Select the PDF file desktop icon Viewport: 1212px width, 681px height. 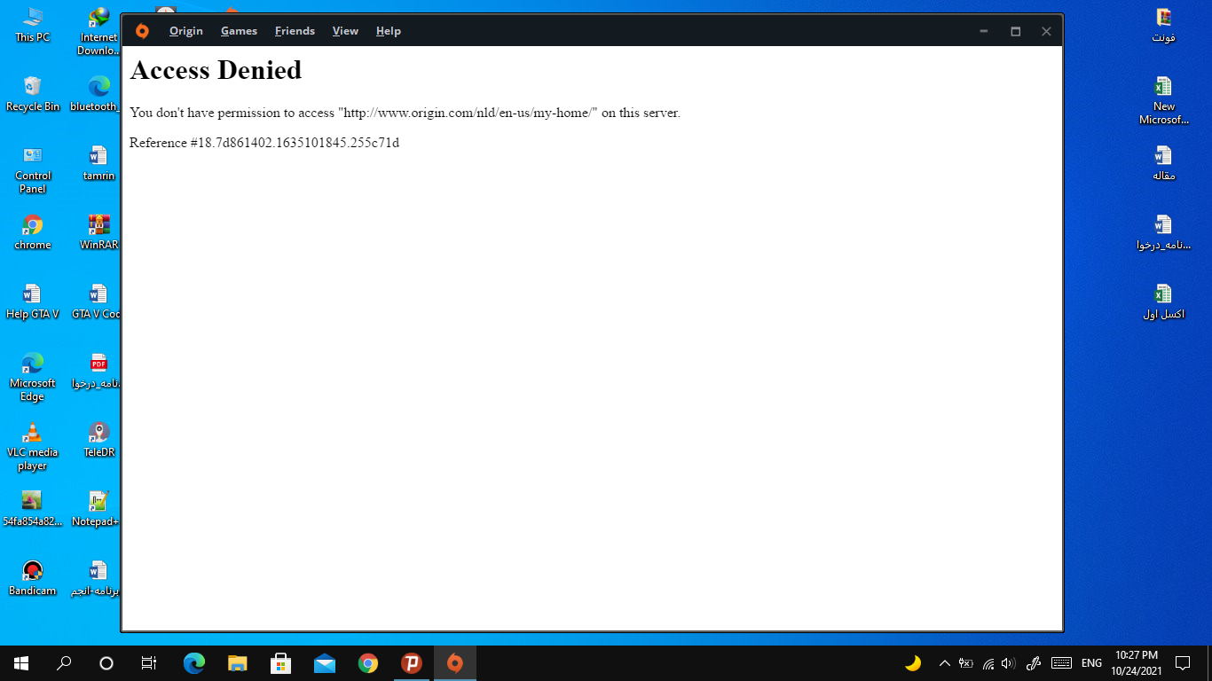point(98,370)
